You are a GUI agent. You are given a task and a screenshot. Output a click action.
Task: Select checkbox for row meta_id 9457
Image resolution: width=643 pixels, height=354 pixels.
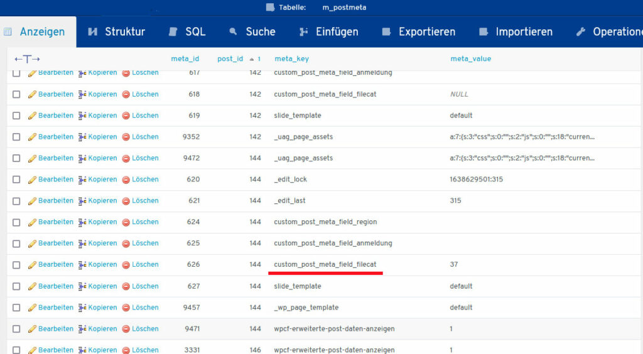pyautogui.click(x=16, y=308)
